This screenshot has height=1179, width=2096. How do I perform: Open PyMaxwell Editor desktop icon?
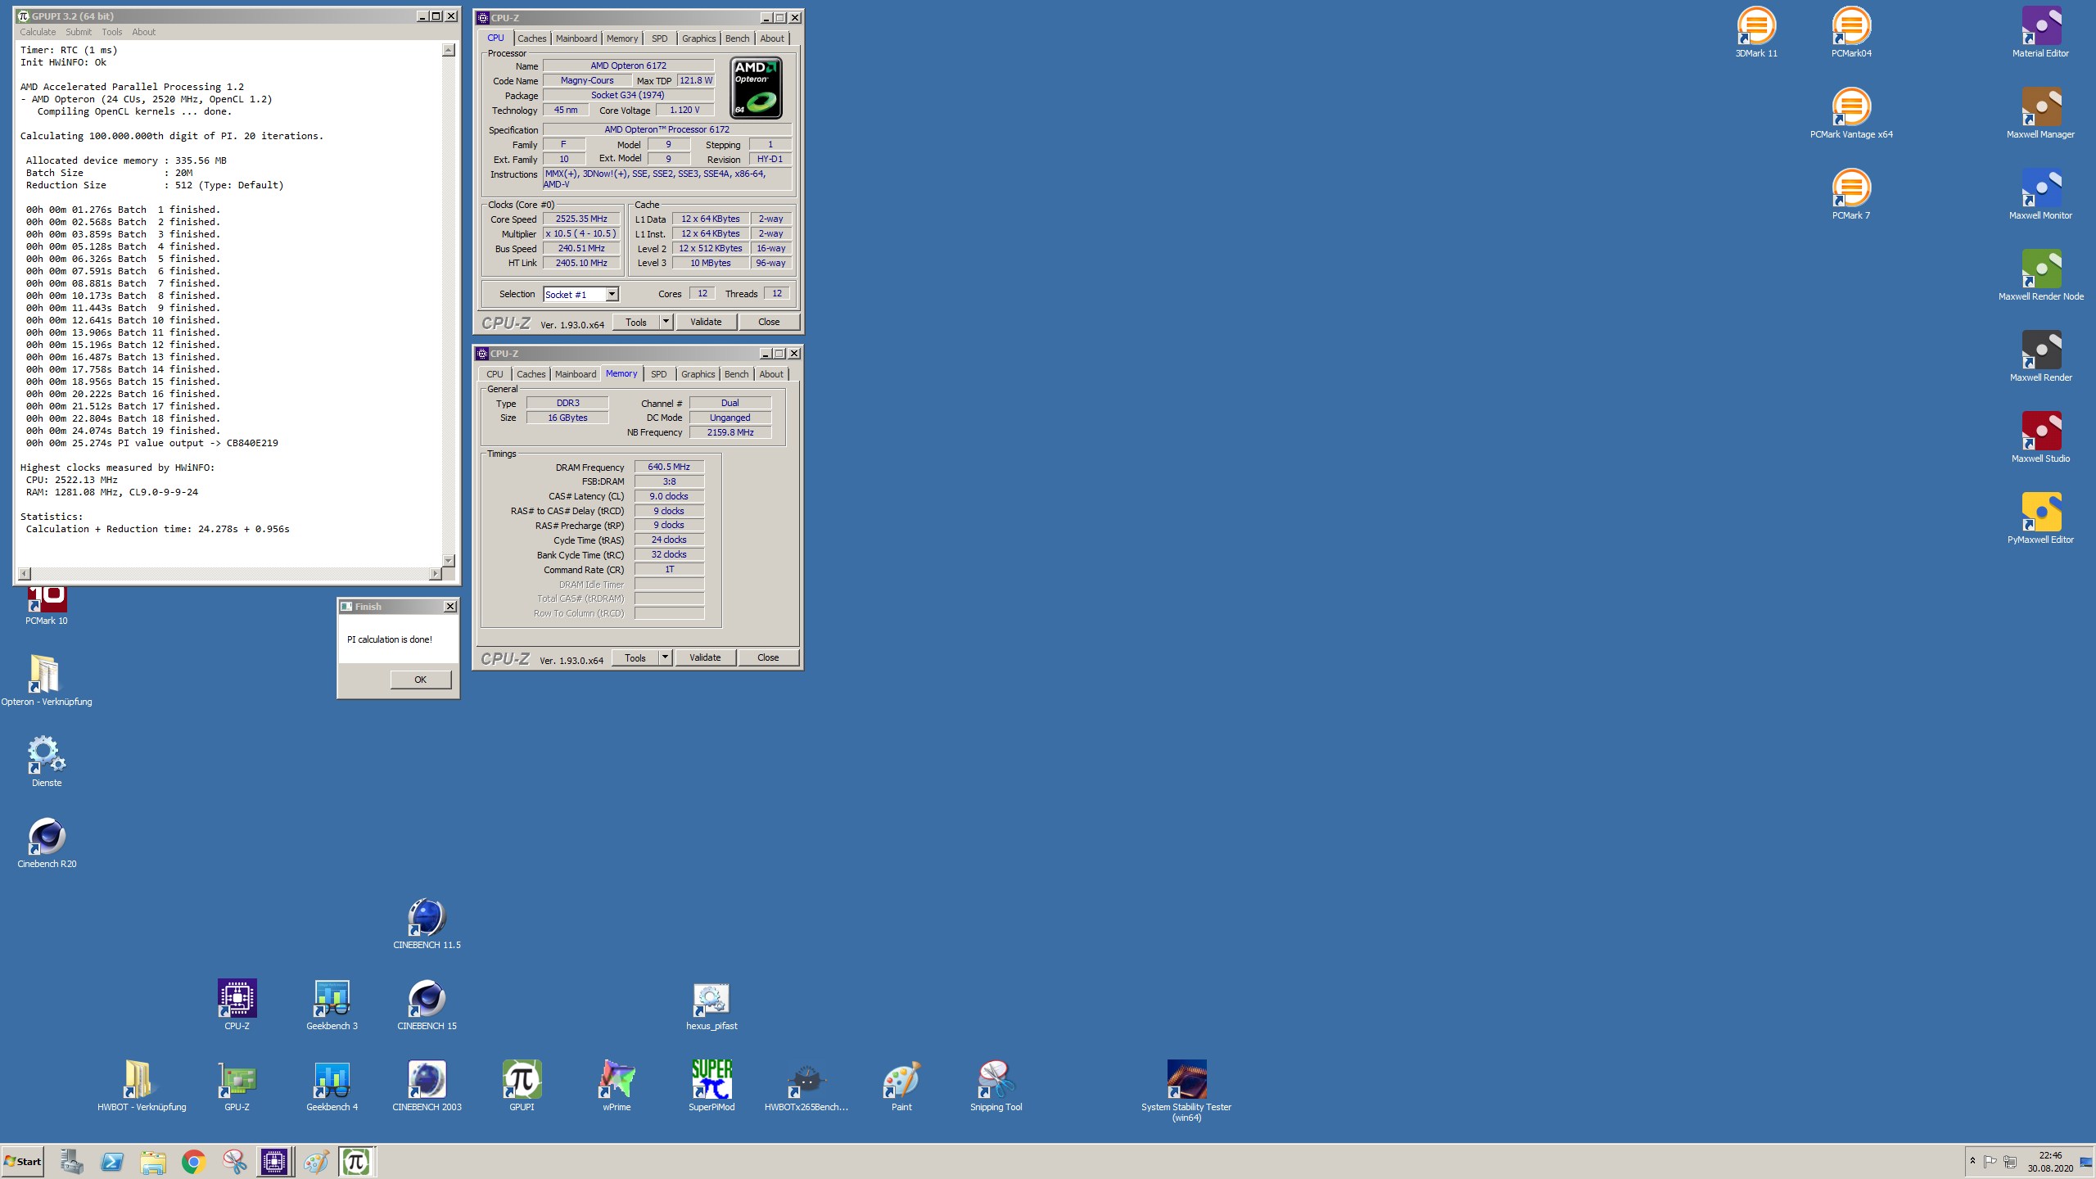[2040, 518]
